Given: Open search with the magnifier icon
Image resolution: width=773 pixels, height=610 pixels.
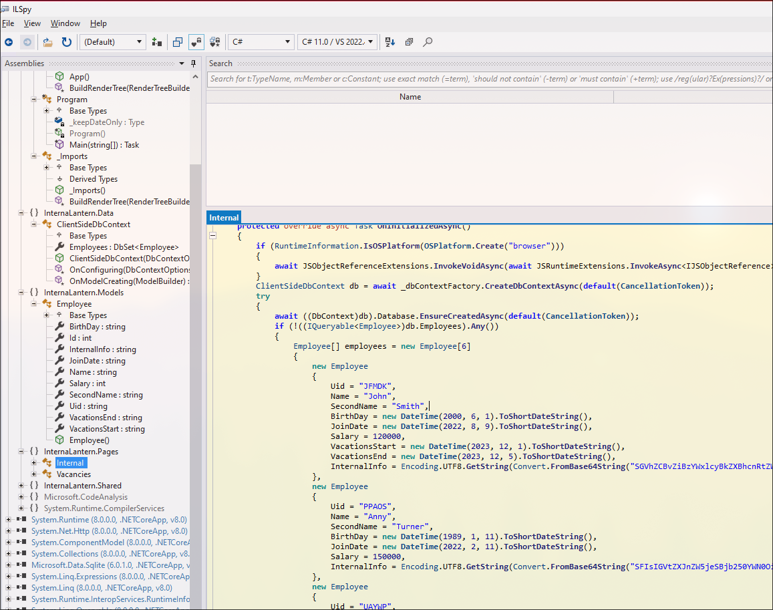Looking at the screenshot, I should coord(428,42).
